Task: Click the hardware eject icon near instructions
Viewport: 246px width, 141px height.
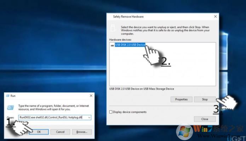Action: pyautogui.click(x=113, y=28)
